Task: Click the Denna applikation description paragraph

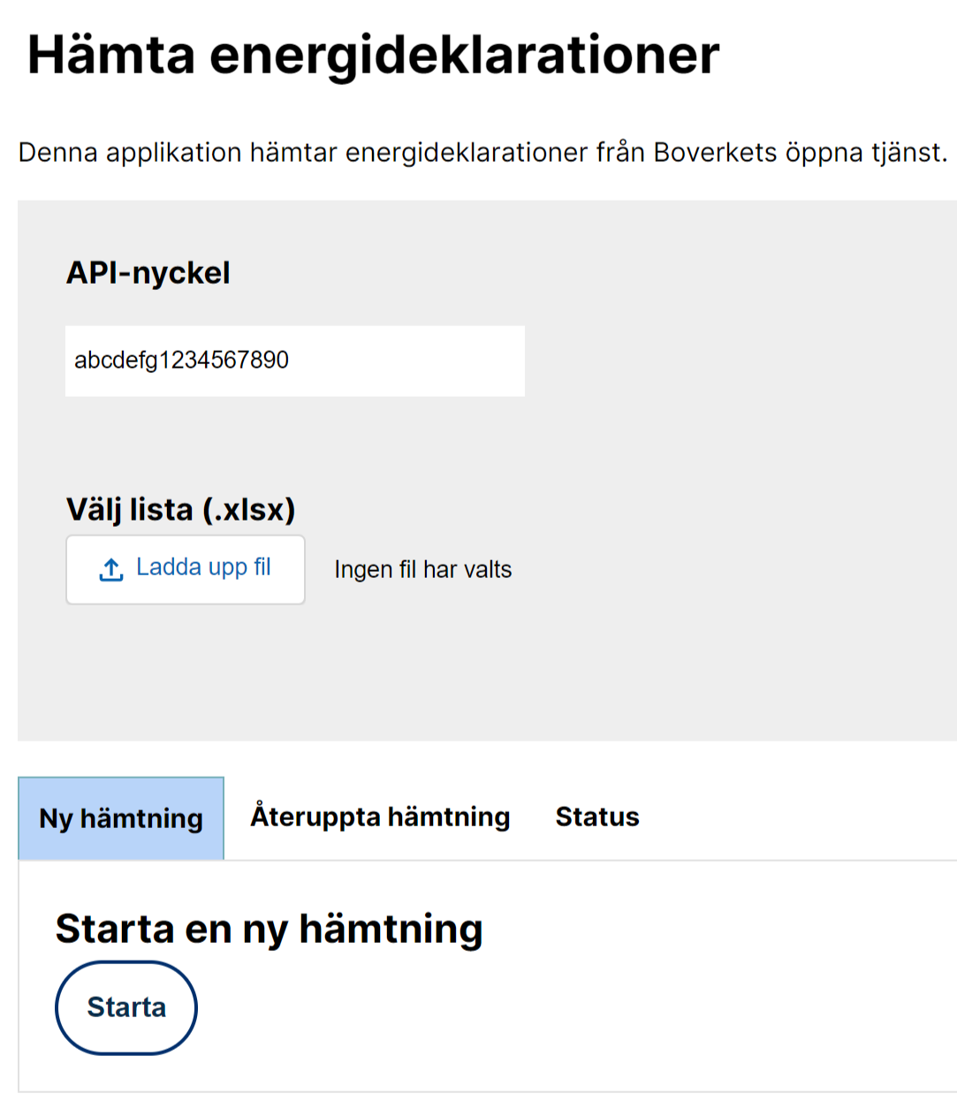Action: [x=482, y=153]
